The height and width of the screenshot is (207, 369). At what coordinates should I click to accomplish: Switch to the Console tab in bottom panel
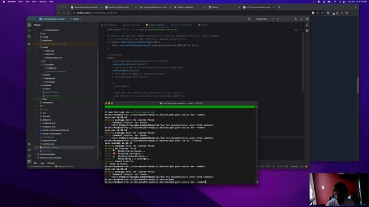click(51, 163)
